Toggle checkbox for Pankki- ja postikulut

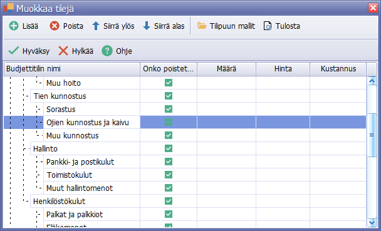pyautogui.click(x=169, y=162)
